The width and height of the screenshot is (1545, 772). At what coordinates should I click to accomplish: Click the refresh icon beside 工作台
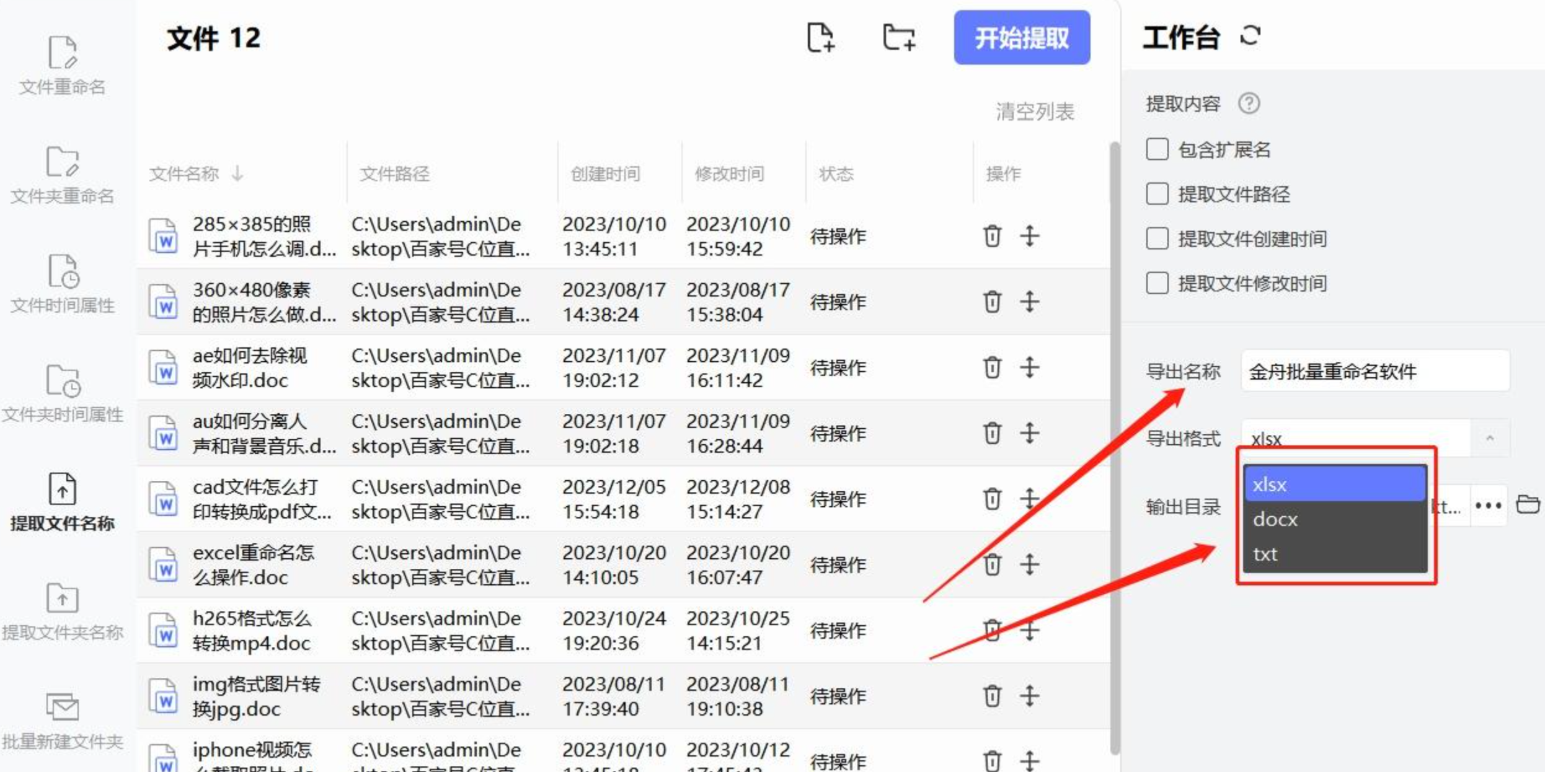(1251, 36)
